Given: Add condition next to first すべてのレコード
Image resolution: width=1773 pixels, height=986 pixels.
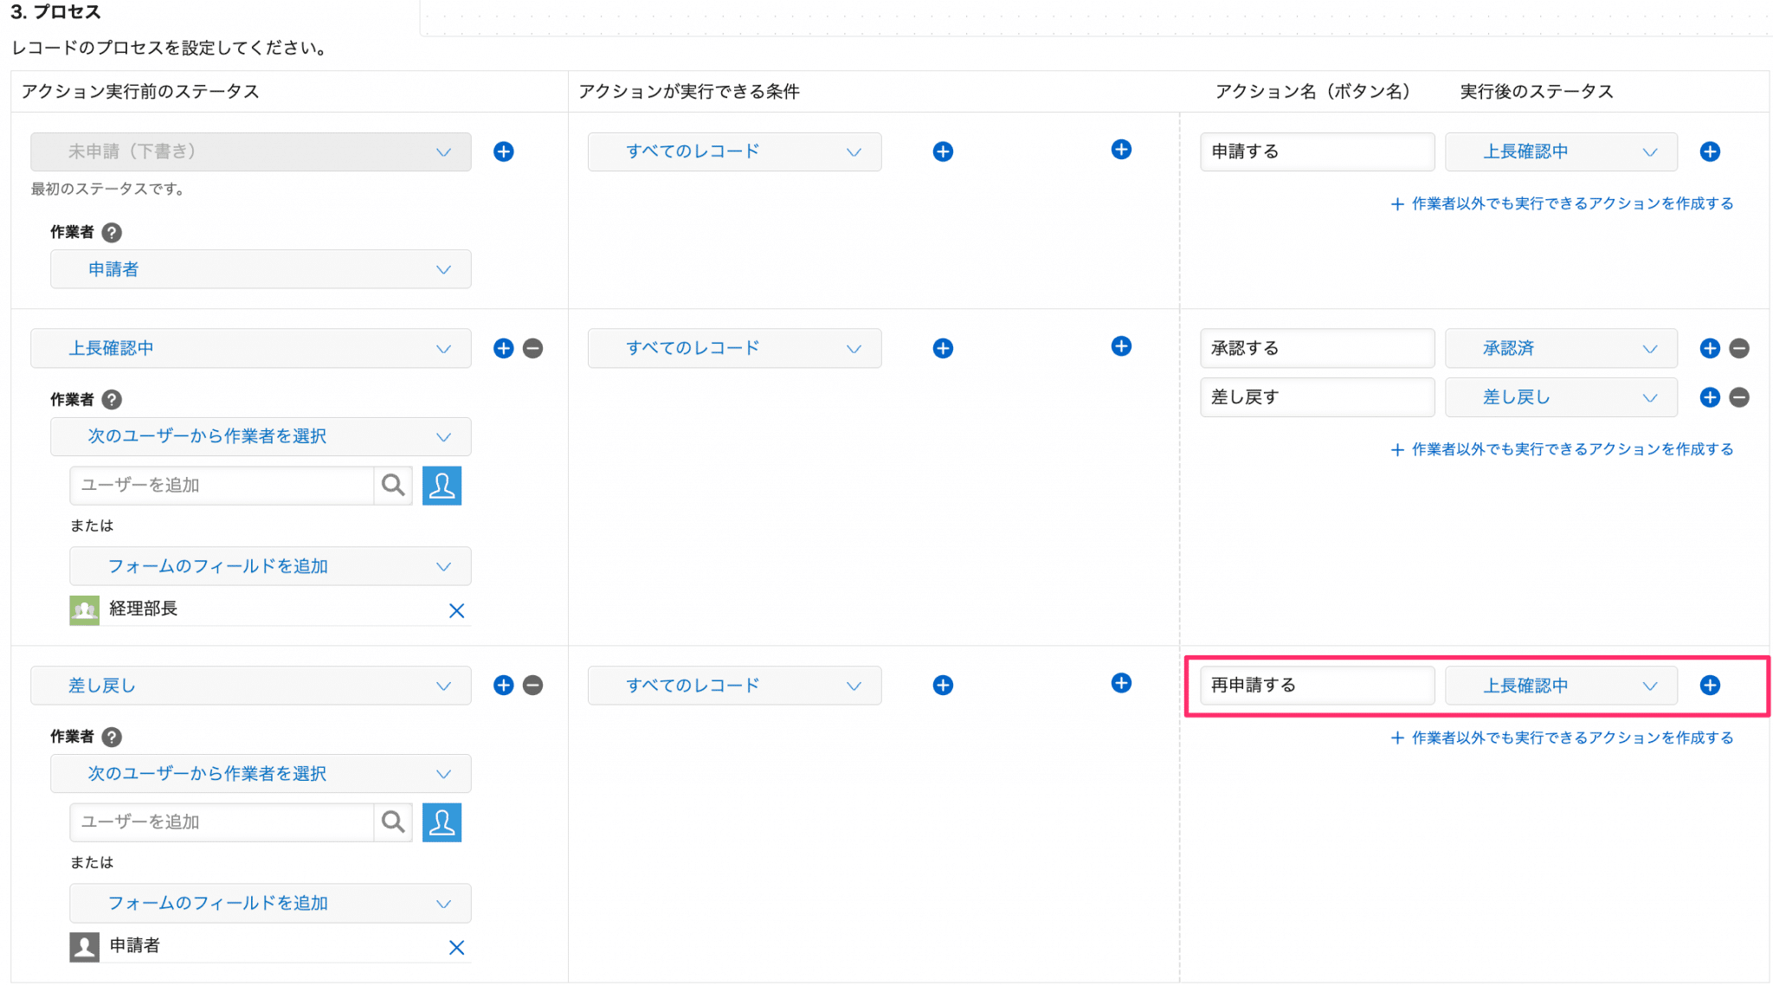Looking at the screenshot, I should click(943, 151).
